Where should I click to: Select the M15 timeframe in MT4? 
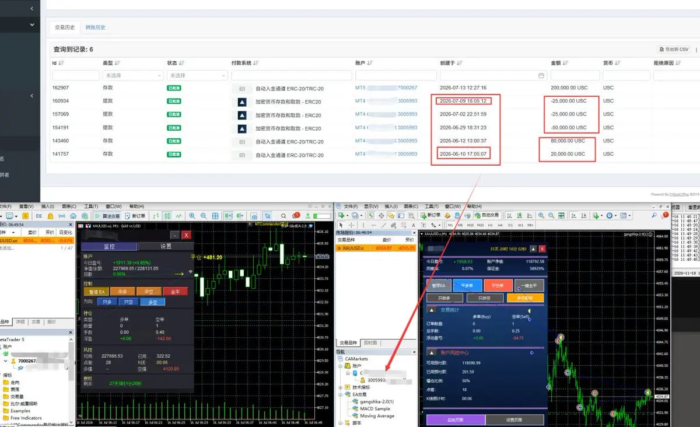(470, 225)
